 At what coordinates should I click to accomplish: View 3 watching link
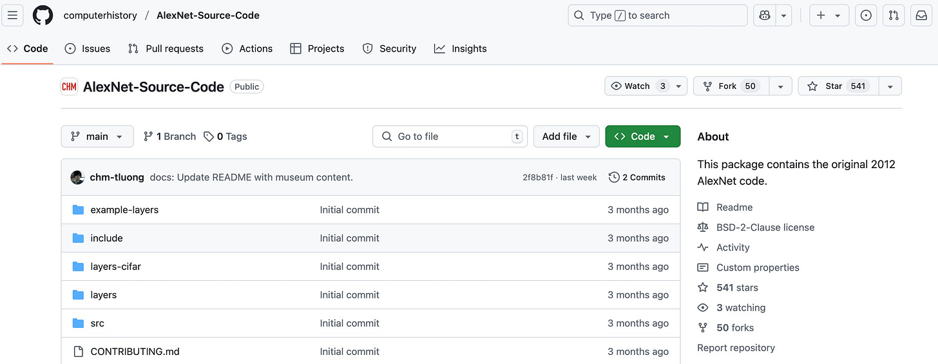tap(732, 307)
